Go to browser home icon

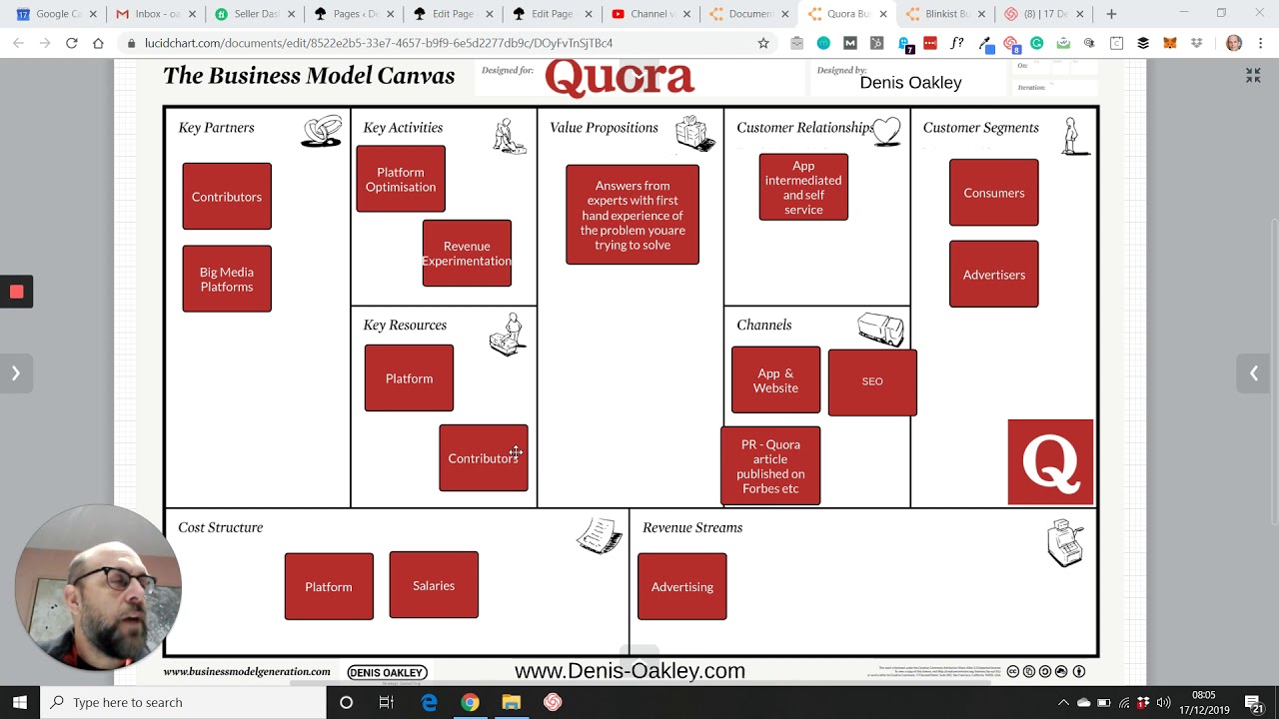[x=98, y=43]
